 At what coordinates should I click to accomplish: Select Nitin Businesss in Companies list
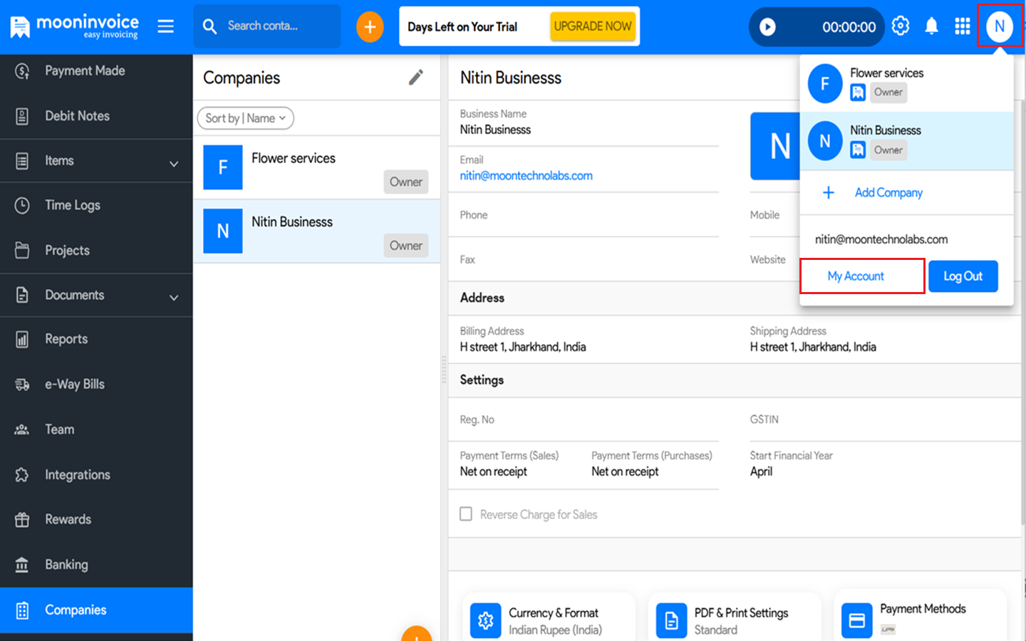pyautogui.click(x=317, y=231)
